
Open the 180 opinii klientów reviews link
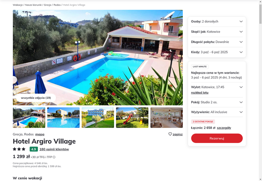click(x=54, y=149)
